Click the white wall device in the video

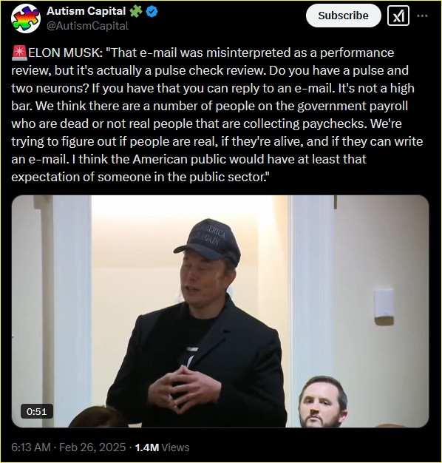tap(384, 306)
